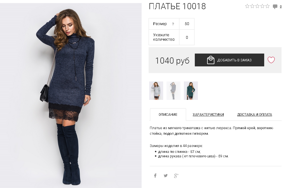288x188 pixels.
Task: View the light gray dress thumbnail
Action: [156, 91]
